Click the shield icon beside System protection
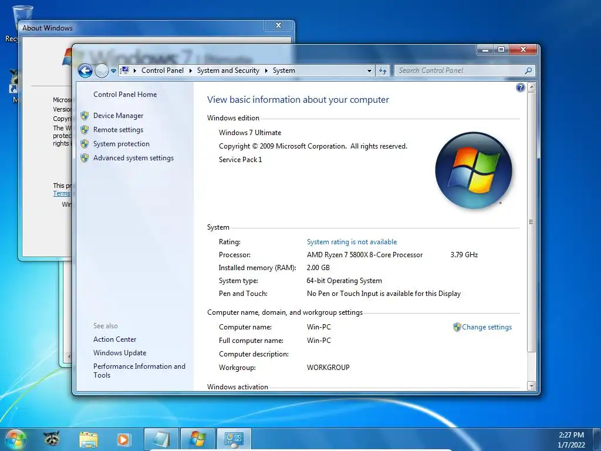 click(x=85, y=144)
